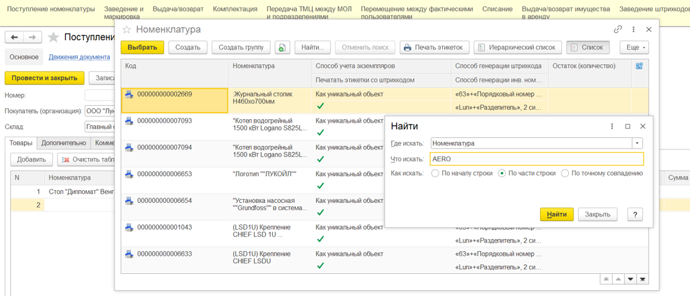Click the green checkmark in row 000000000006633
The height and width of the screenshot is (296, 690).
point(320,266)
